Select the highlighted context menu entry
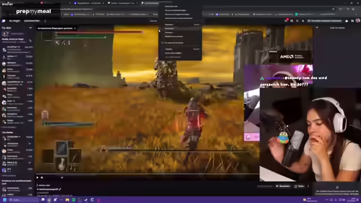This screenshot has width=361, height=203. pyautogui.click(x=180, y=29)
